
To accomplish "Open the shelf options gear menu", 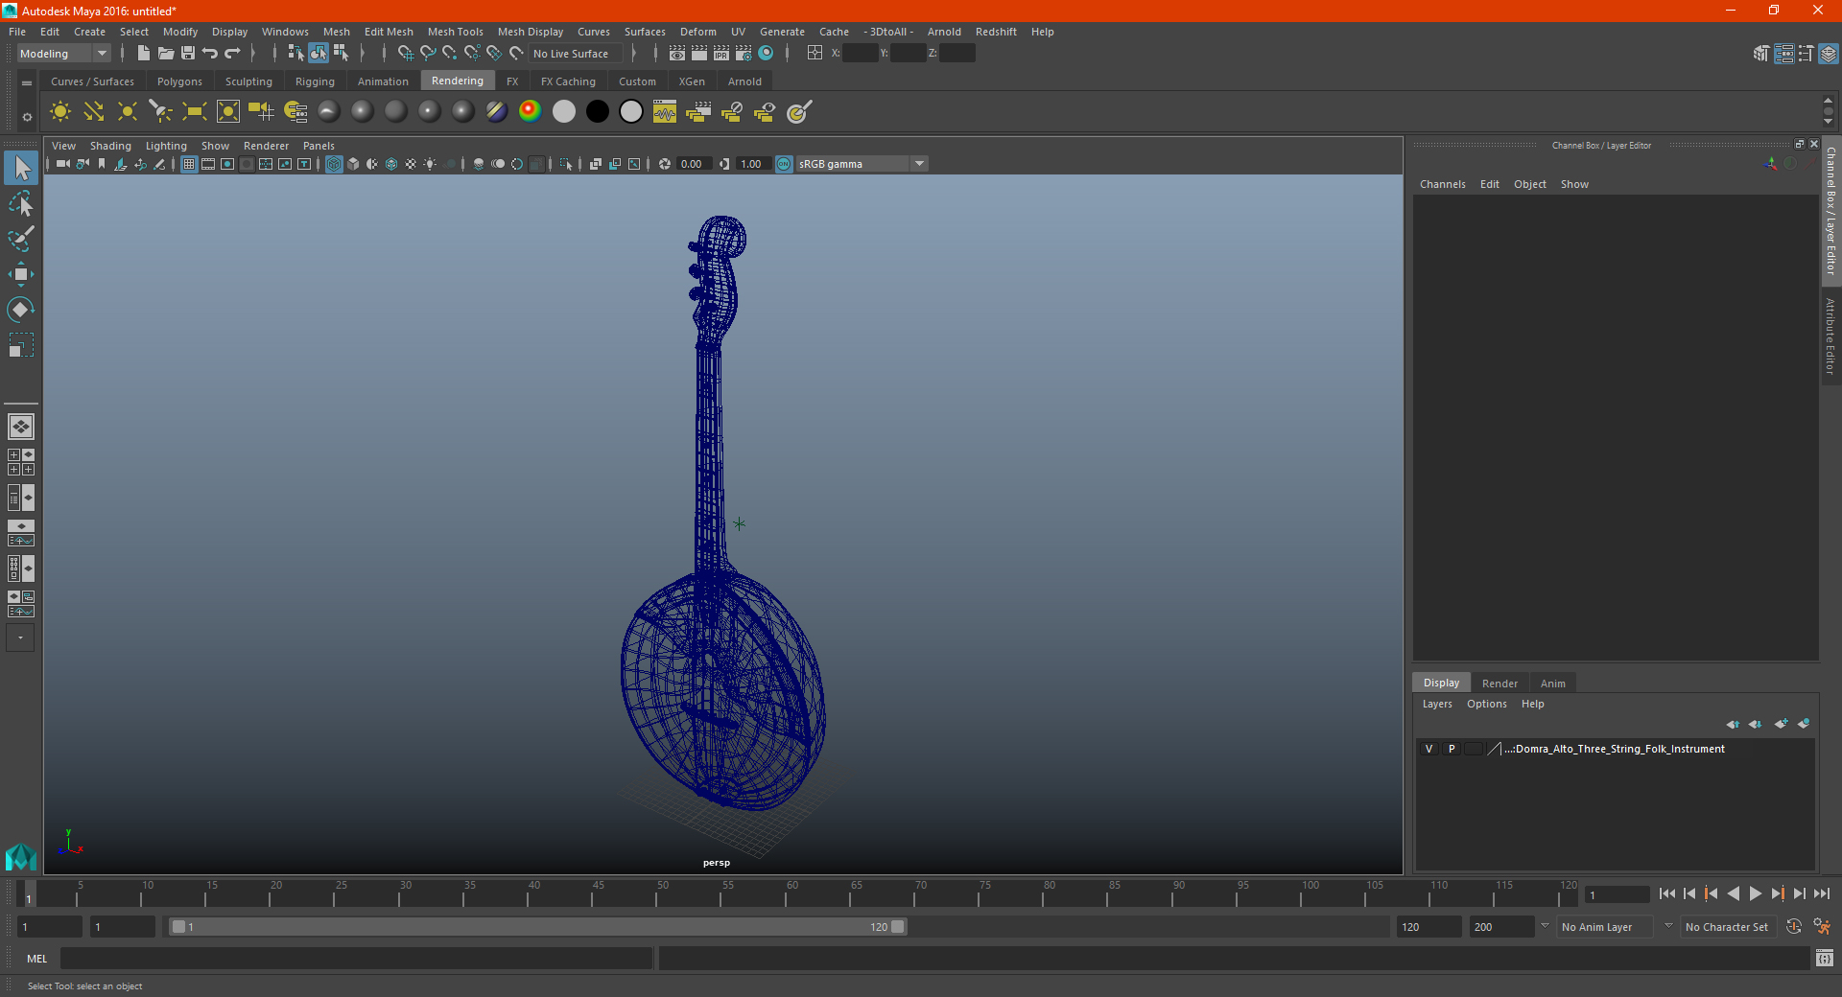I will (27, 117).
